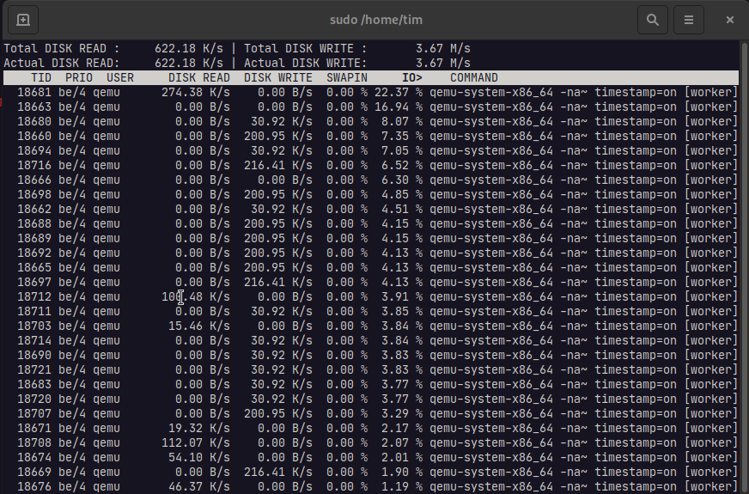
Task: Close the terminal window
Action: click(729, 20)
